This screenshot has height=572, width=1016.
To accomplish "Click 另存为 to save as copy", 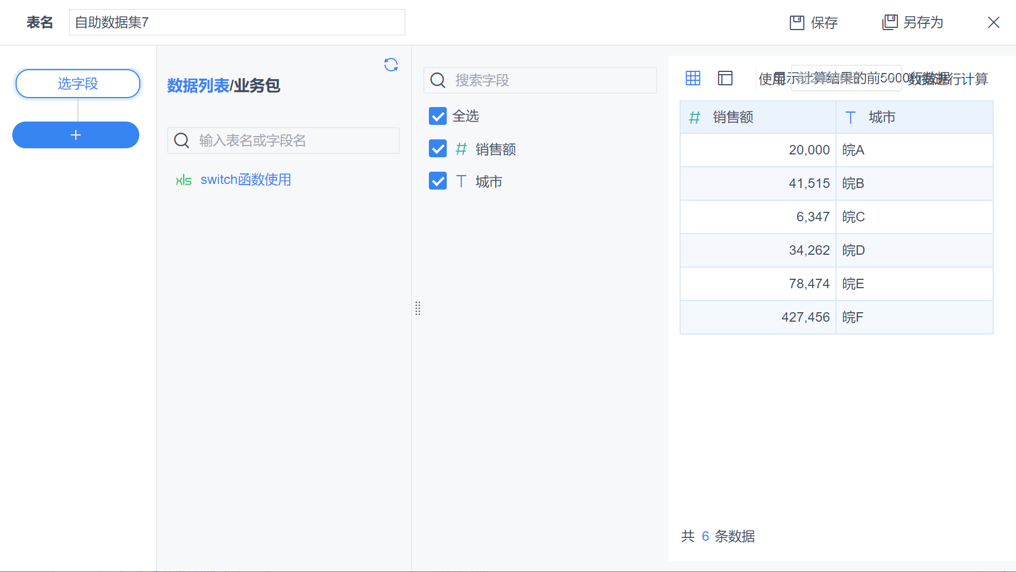I will click(x=913, y=23).
